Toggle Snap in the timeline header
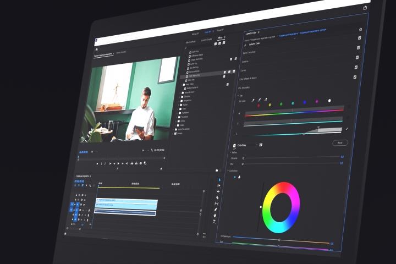The height and width of the screenshot is (264, 396). 79,185
